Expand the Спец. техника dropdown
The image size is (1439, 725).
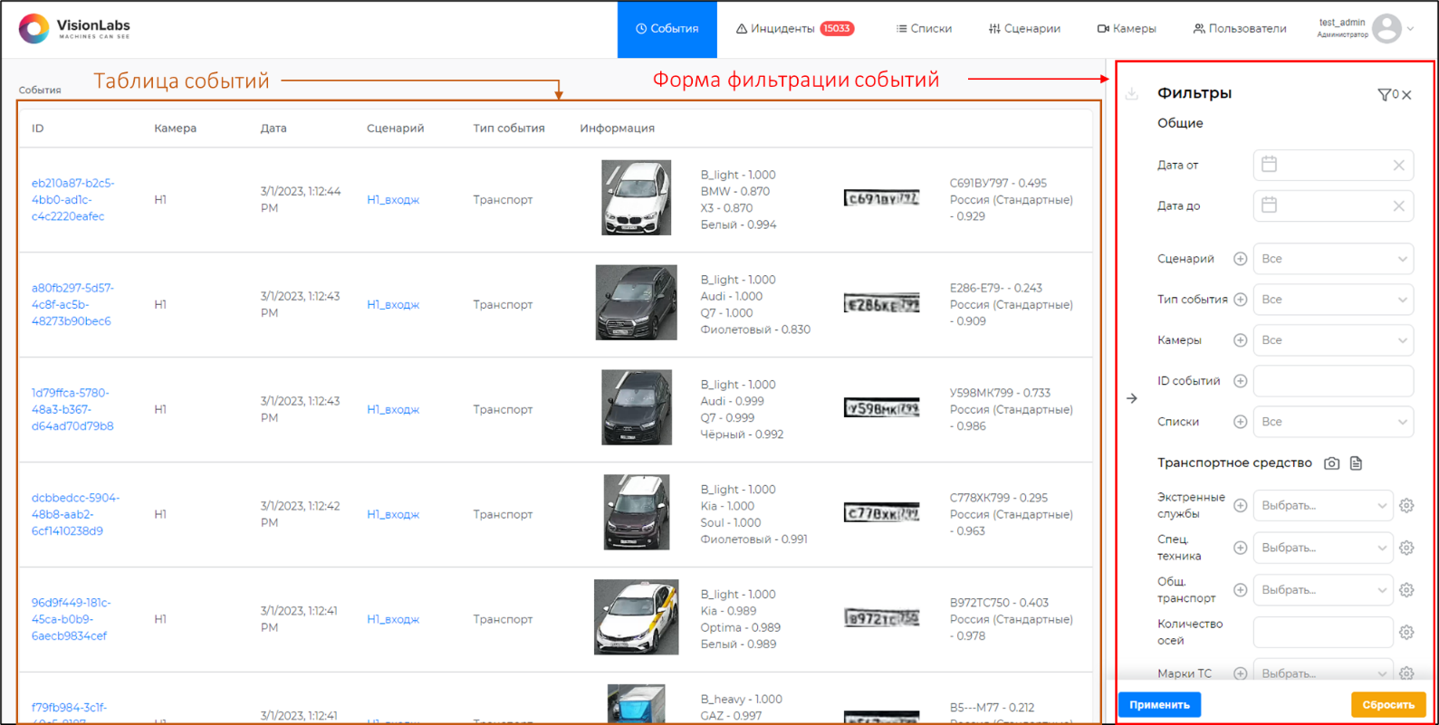(1323, 548)
